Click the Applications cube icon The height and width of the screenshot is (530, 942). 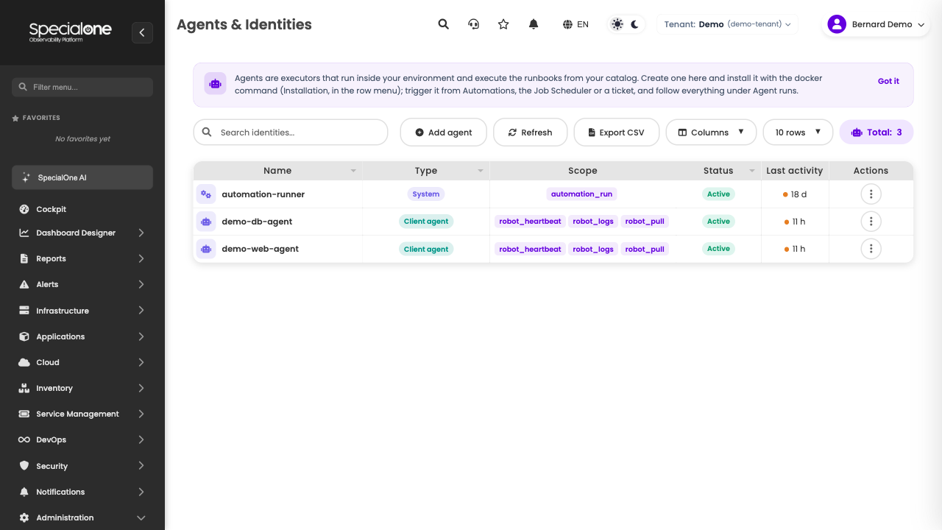click(x=24, y=336)
